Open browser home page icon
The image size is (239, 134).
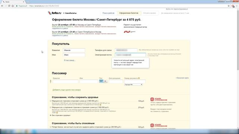pos(13,6)
